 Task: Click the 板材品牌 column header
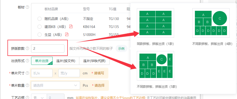click(51, 9)
